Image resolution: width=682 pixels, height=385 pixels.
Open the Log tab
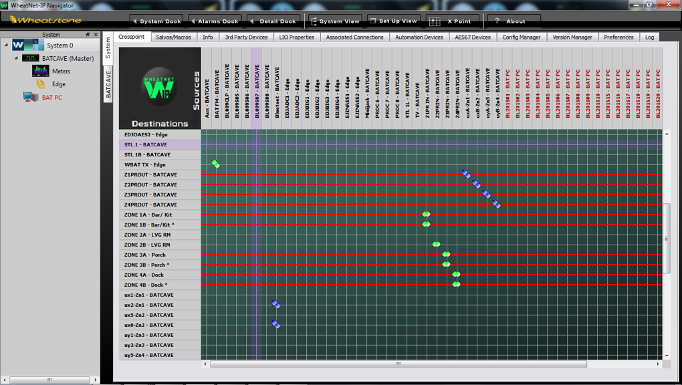(649, 37)
